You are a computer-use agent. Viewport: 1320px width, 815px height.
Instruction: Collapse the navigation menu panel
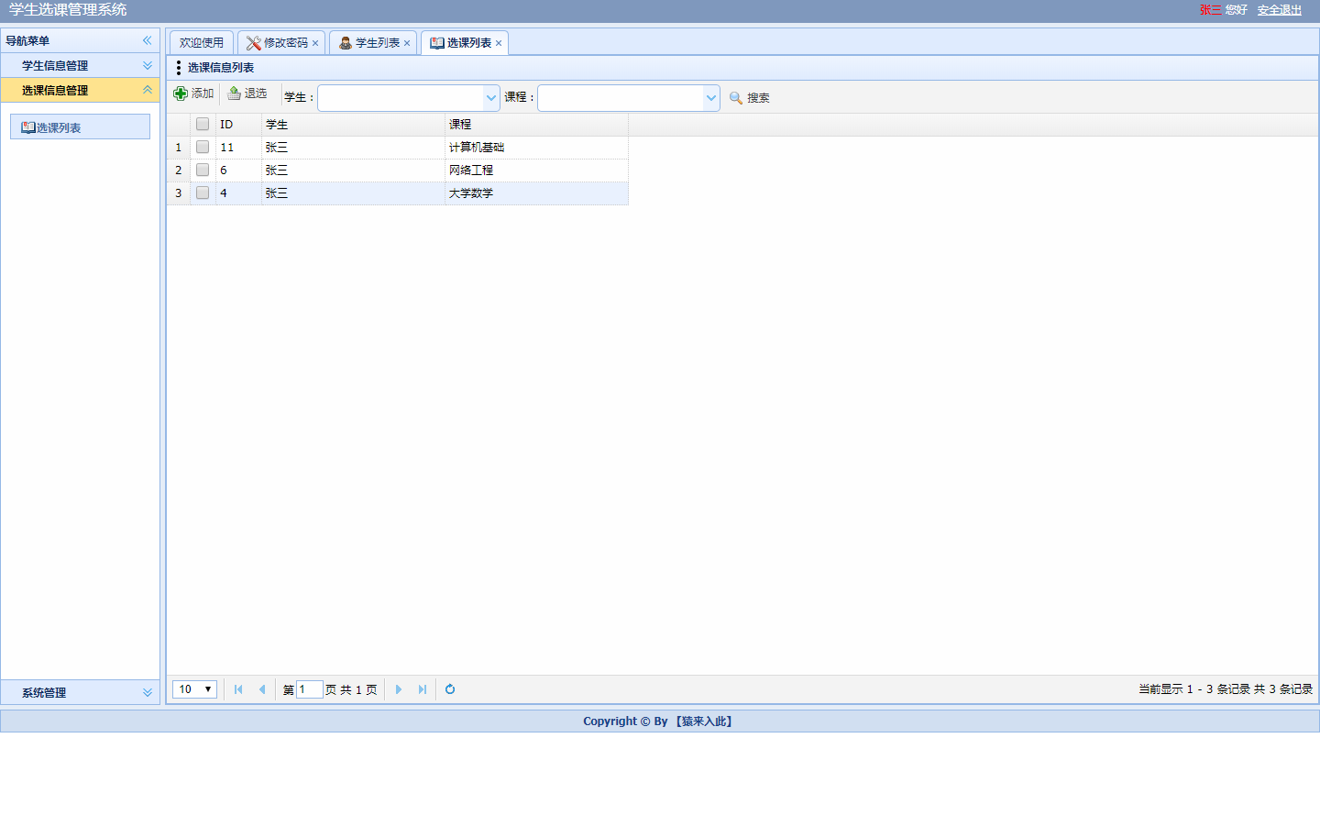pyautogui.click(x=147, y=40)
